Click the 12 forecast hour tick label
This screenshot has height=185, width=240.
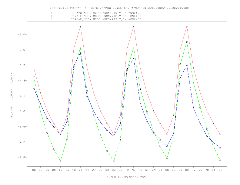61,170
